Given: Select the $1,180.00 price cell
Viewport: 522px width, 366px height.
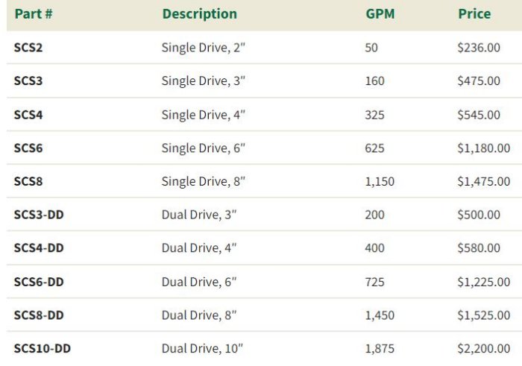Looking at the screenshot, I should click(483, 148).
